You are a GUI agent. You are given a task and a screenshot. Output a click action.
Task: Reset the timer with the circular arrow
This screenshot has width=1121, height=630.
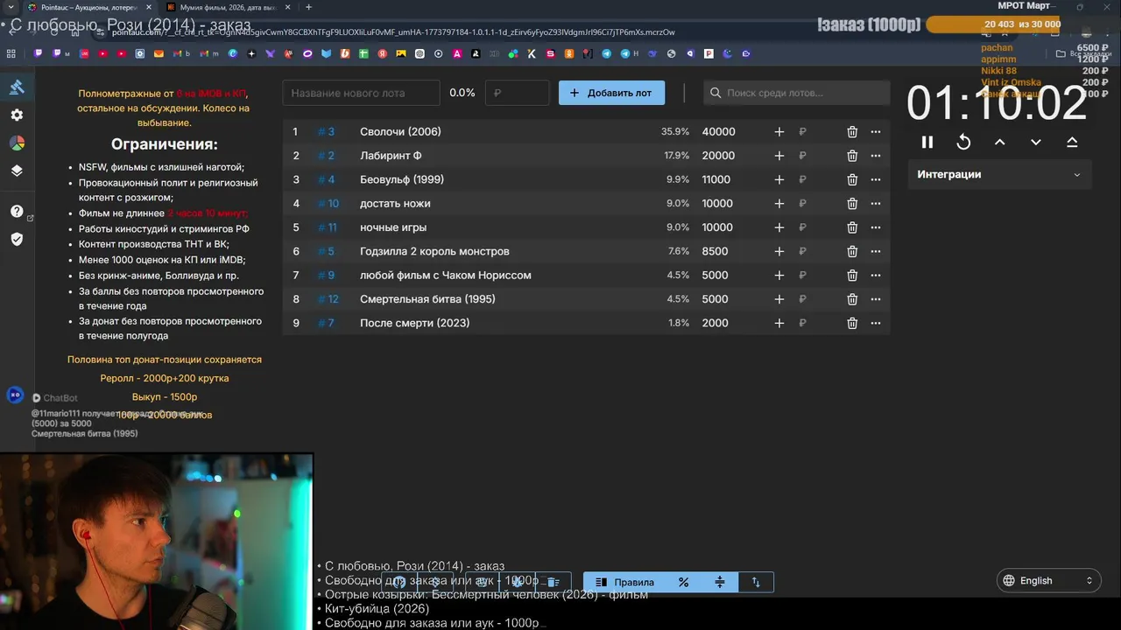point(963,142)
